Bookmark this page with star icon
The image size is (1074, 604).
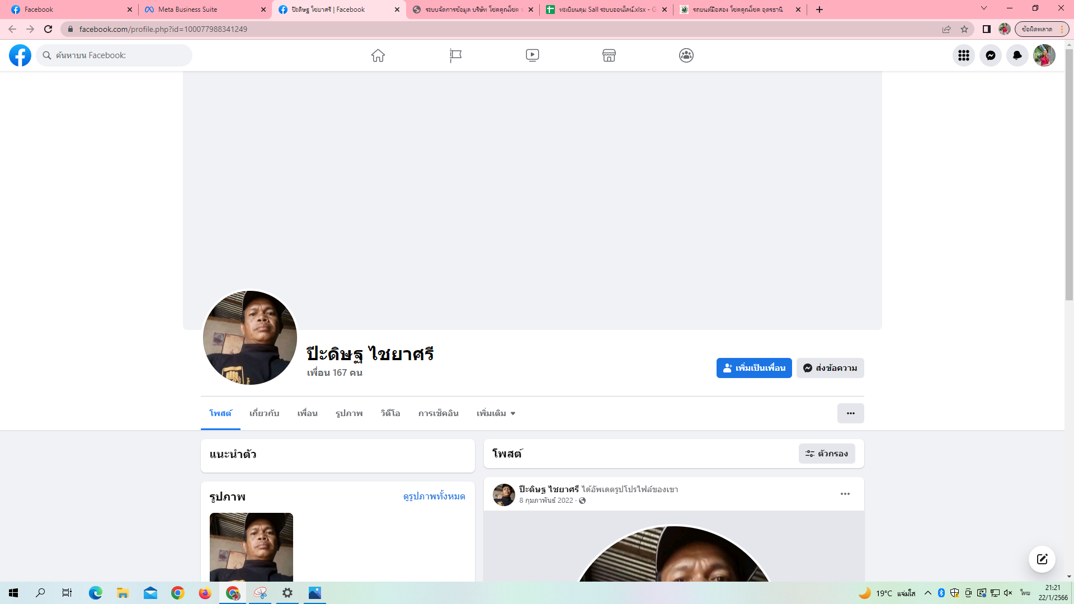tap(964, 29)
